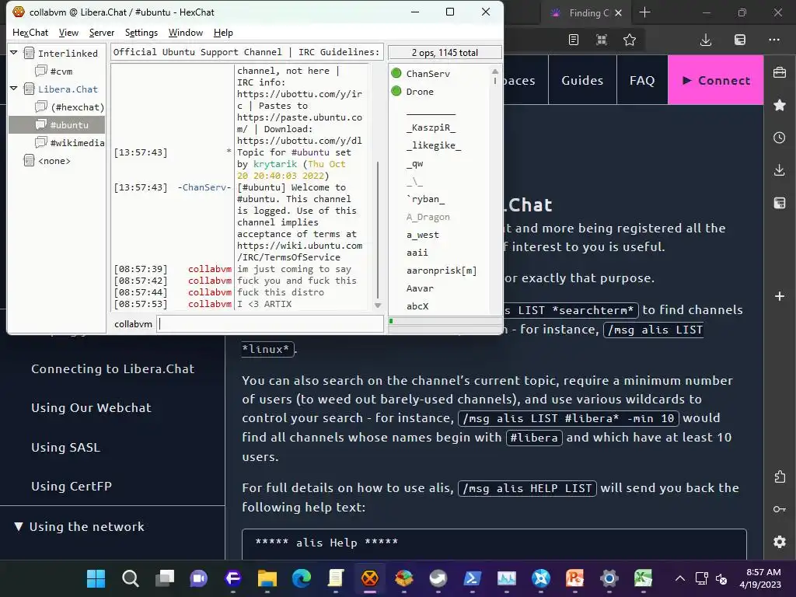Open the wiki.ubuntu.com TermsOfService link

299,251
